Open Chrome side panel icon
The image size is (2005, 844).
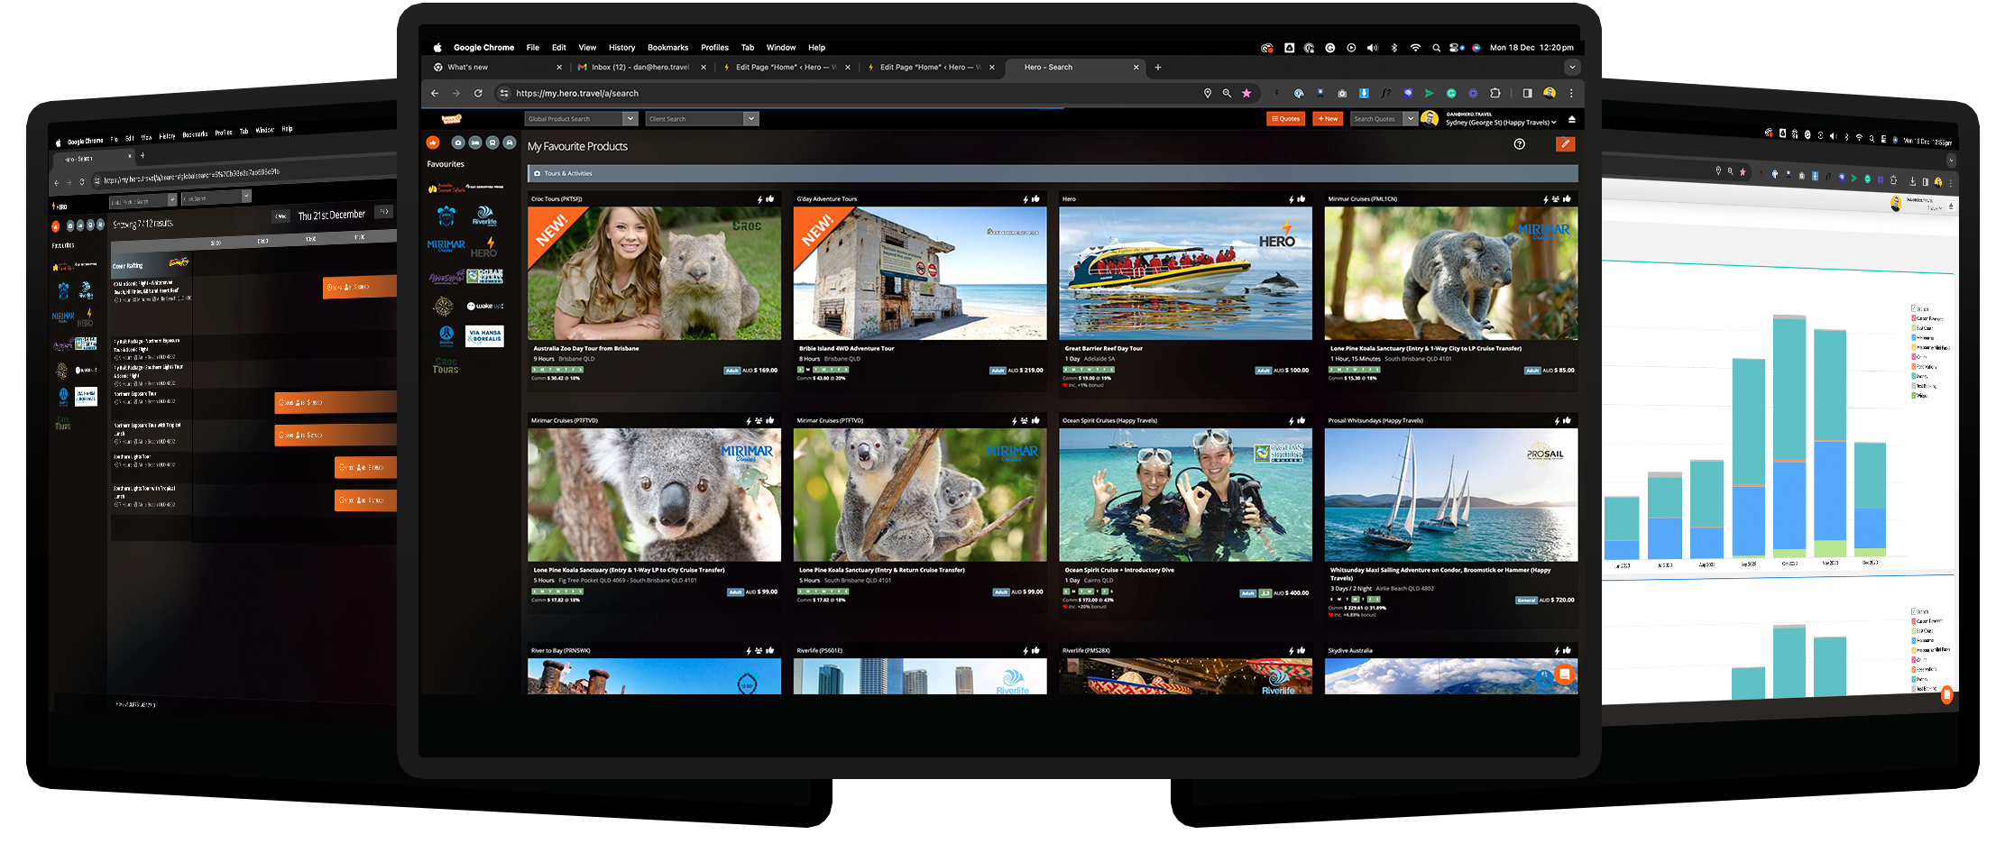click(x=1527, y=93)
